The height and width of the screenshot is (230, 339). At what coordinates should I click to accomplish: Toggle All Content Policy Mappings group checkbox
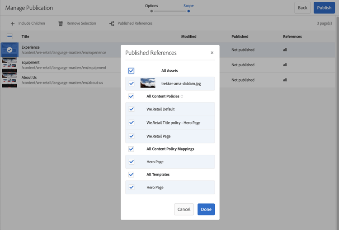tap(131, 149)
